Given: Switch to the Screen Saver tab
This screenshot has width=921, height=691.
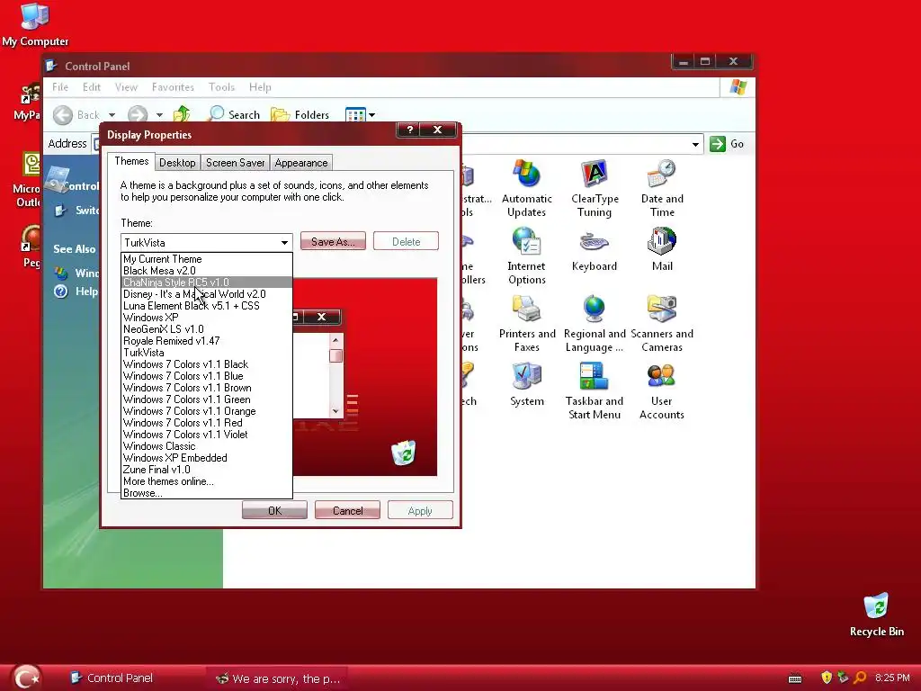Looking at the screenshot, I should 235,163.
